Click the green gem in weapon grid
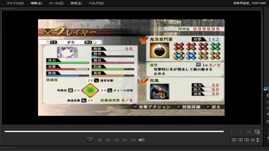 [215, 46]
